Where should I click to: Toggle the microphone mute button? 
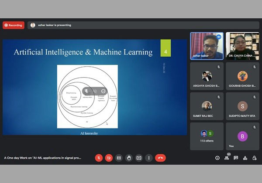tap(99, 158)
